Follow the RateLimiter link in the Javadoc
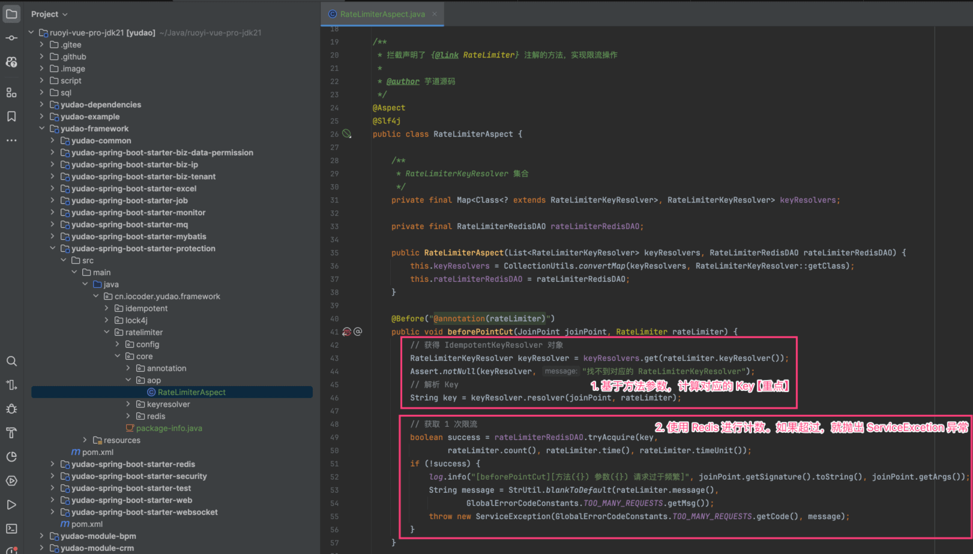 coord(489,55)
